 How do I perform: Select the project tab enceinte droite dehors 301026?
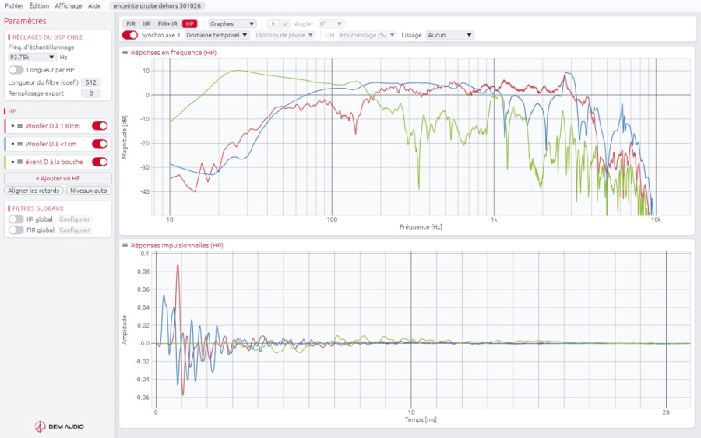pos(157,5)
